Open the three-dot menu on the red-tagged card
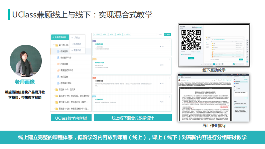 (170, 78)
